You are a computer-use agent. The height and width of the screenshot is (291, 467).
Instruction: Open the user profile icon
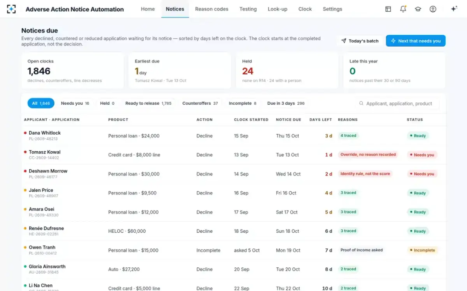tap(433, 9)
